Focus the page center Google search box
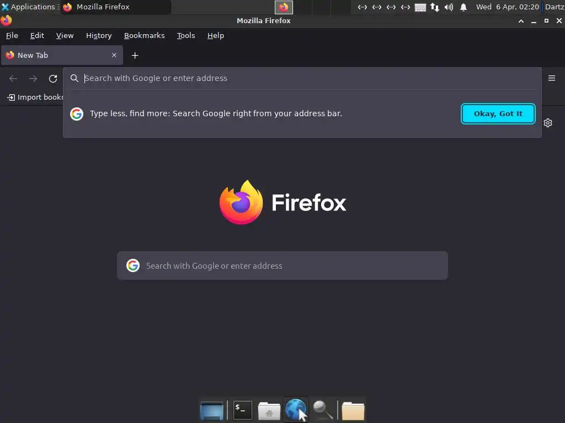The image size is (565, 423). click(x=282, y=265)
